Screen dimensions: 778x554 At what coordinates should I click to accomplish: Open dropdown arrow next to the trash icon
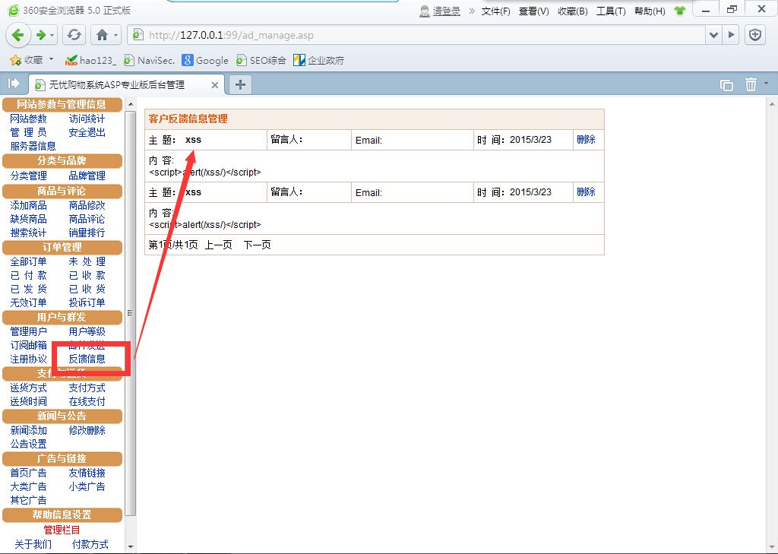point(766,84)
